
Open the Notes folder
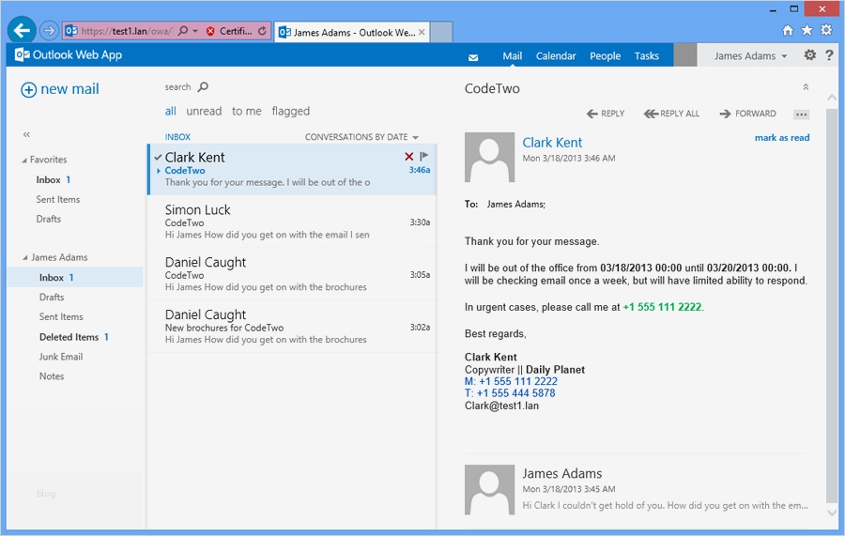52,376
